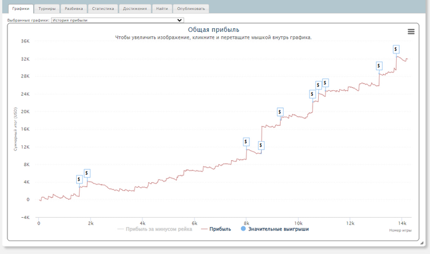Click the -4K y-axis label
430x254 pixels.
pyautogui.click(x=25, y=218)
